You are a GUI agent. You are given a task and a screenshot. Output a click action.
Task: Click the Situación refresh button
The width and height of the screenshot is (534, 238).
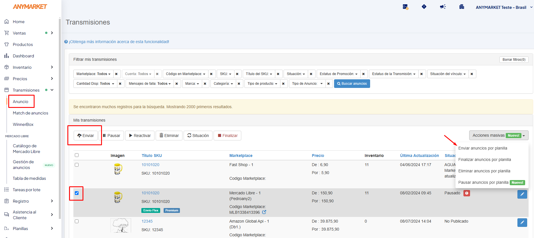coord(198,136)
